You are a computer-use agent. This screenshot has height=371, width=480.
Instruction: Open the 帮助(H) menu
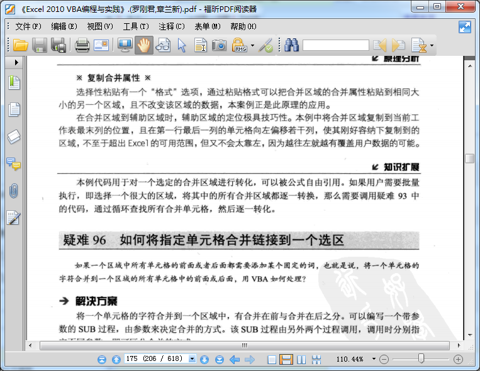tap(243, 26)
